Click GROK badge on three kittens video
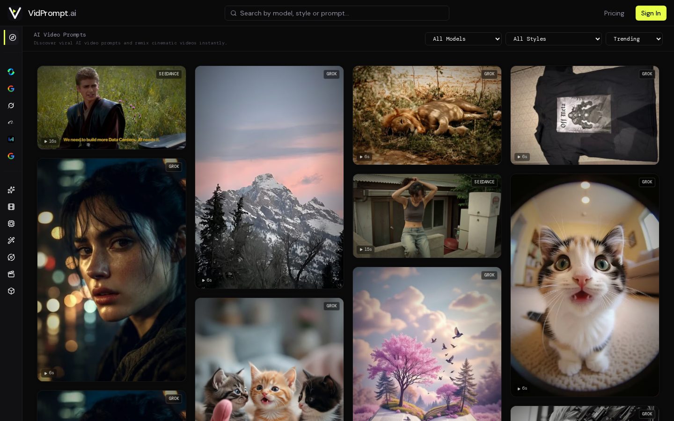This screenshot has height=421, width=674. (331, 306)
